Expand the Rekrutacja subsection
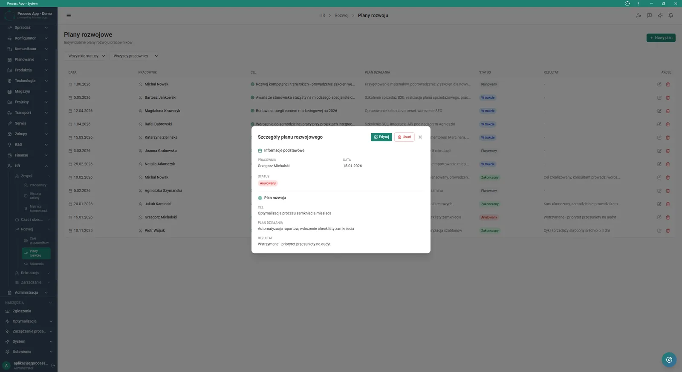The width and height of the screenshot is (682, 372). (x=32, y=273)
